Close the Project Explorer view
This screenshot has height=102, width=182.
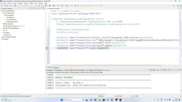click(14, 8)
